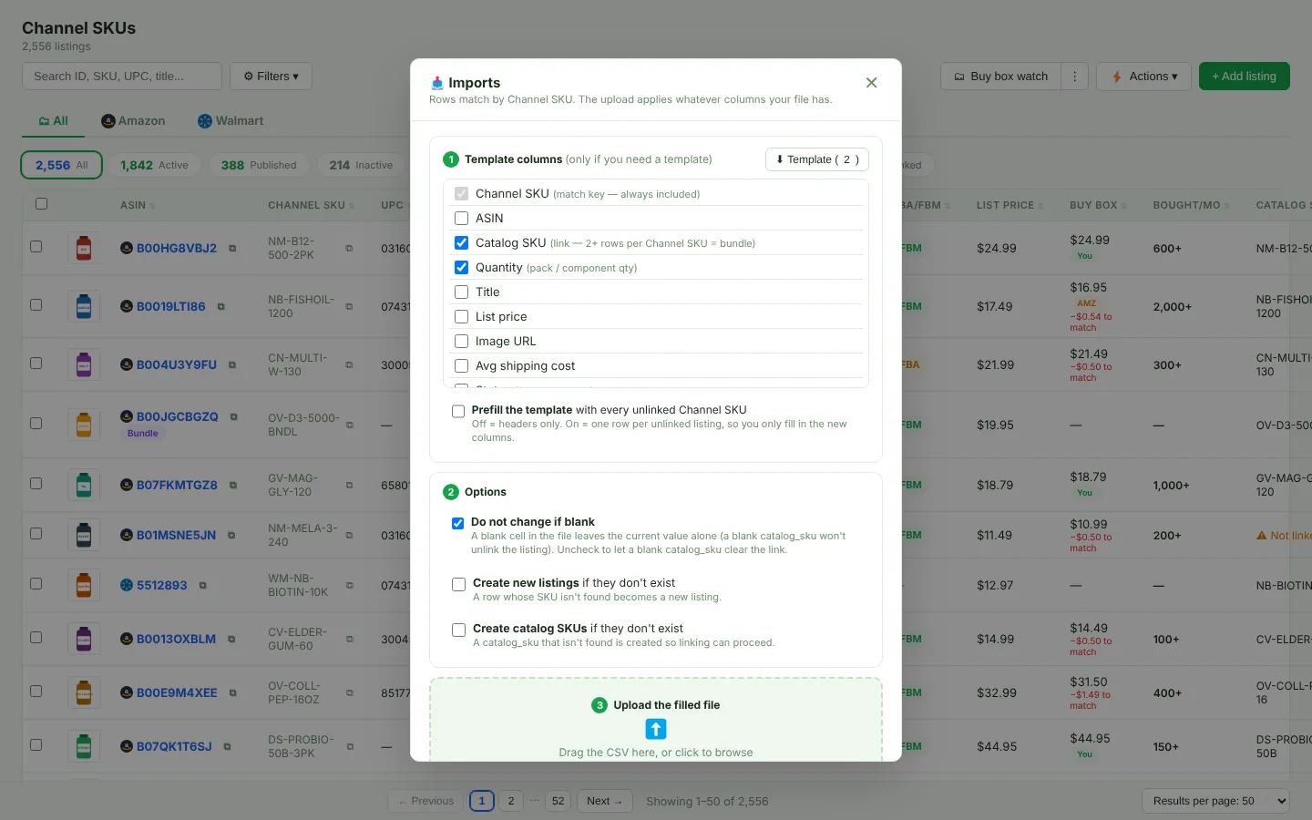Close the Imports dialog with the X icon

click(872, 83)
